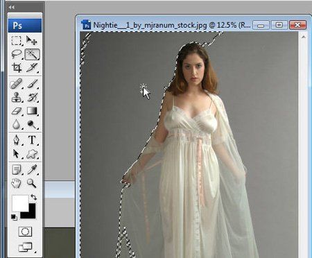The height and width of the screenshot is (258, 312).
Task: Select the Zoom magnifier tool
Action: click(x=32, y=183)
